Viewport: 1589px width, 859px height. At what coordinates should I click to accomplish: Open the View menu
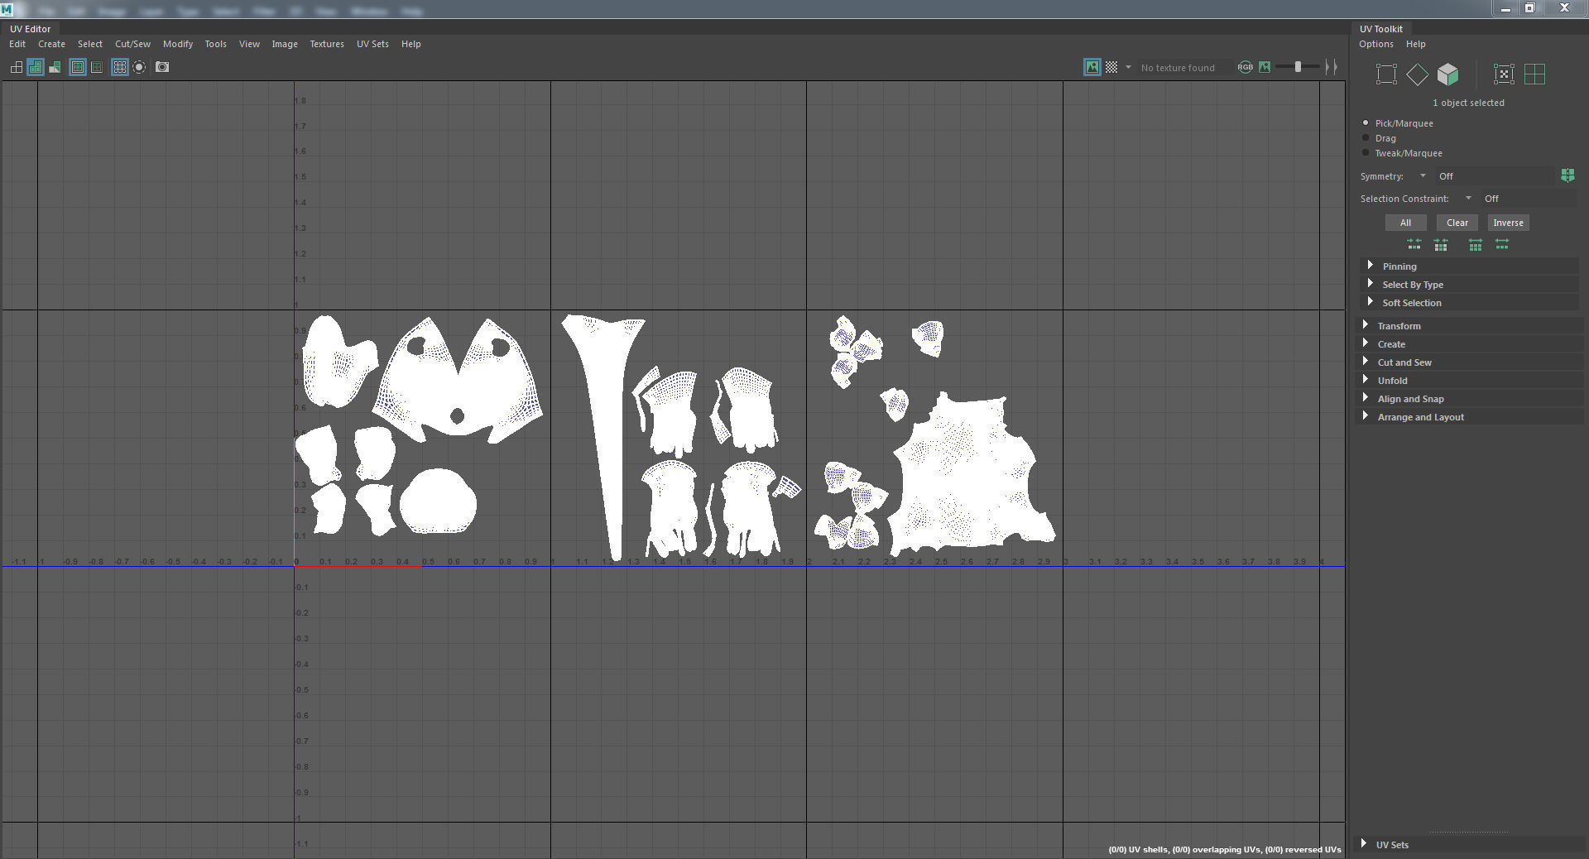pyautogui.click(x=249, y=44)
